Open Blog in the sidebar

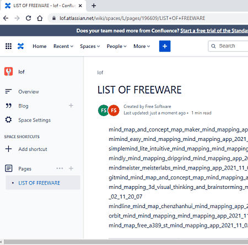coord(23,106)
